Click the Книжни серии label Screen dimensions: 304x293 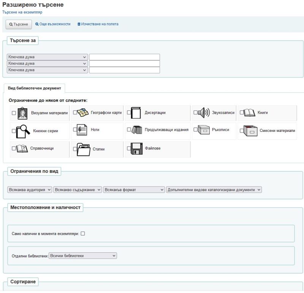point(46,131)
